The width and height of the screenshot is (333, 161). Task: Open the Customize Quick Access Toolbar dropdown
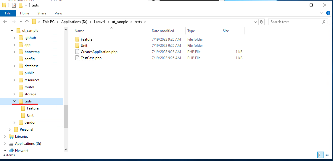click(26, 5)
